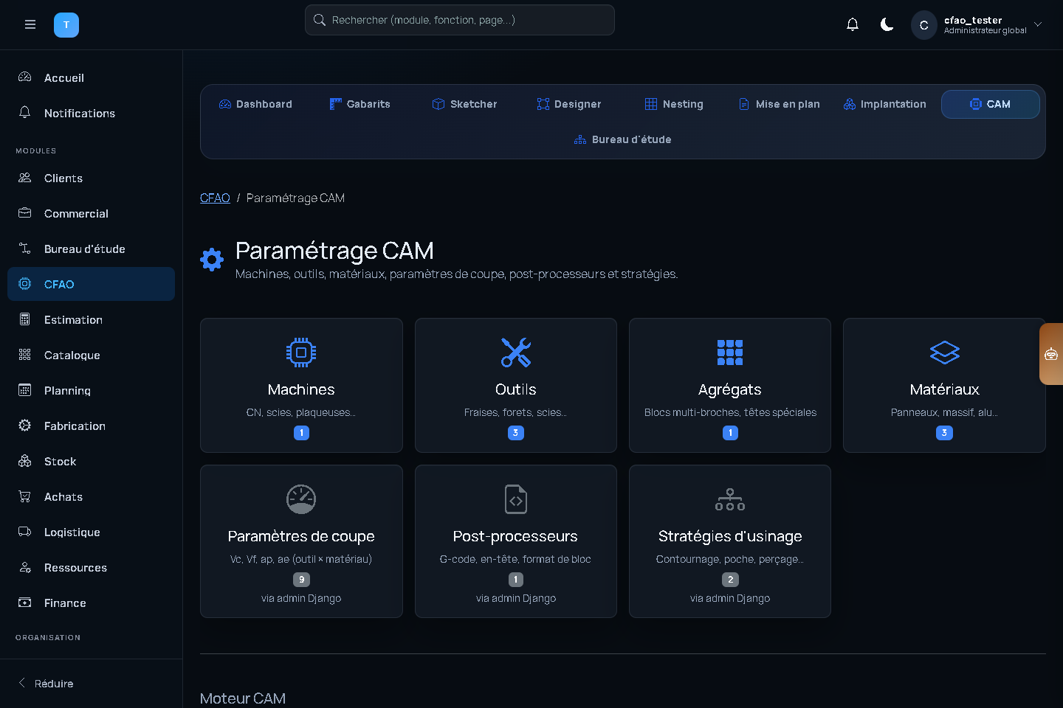
Task: Click the Paramètres de coupe count badge 9
Action: [x=301, y=580]
